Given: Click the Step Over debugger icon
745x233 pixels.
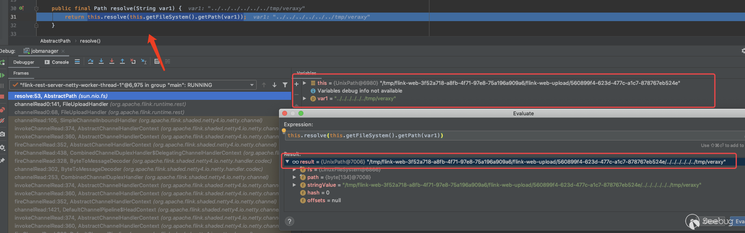Looking at the screenshot, I should click(91, 62).
